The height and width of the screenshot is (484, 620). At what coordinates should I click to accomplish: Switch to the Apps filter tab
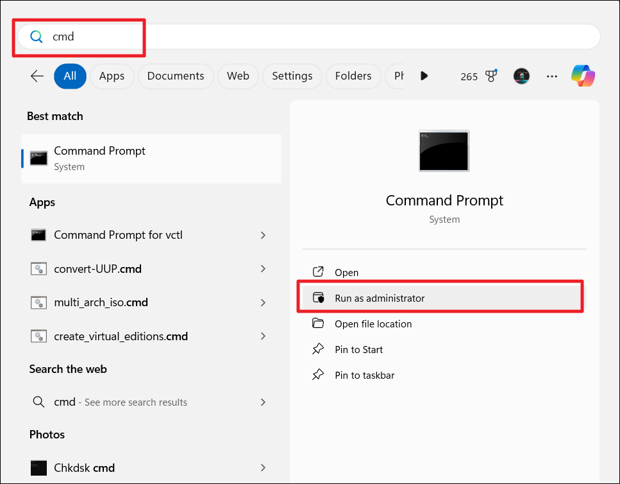tap(112, 76)
